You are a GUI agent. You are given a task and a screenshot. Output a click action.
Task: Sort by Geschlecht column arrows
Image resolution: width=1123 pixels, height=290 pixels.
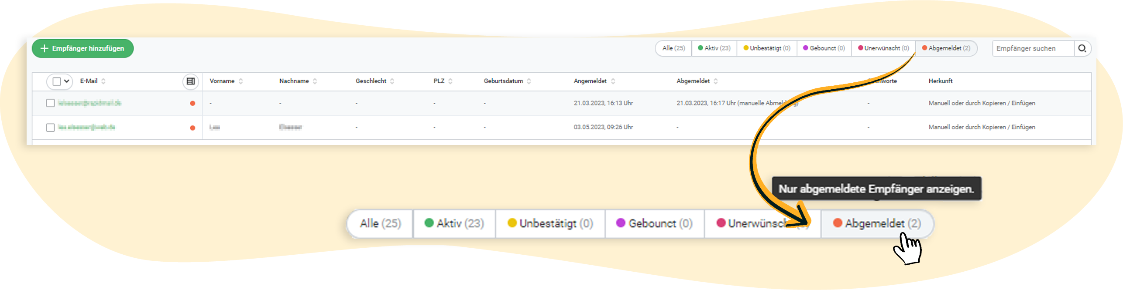click(392, 81)
